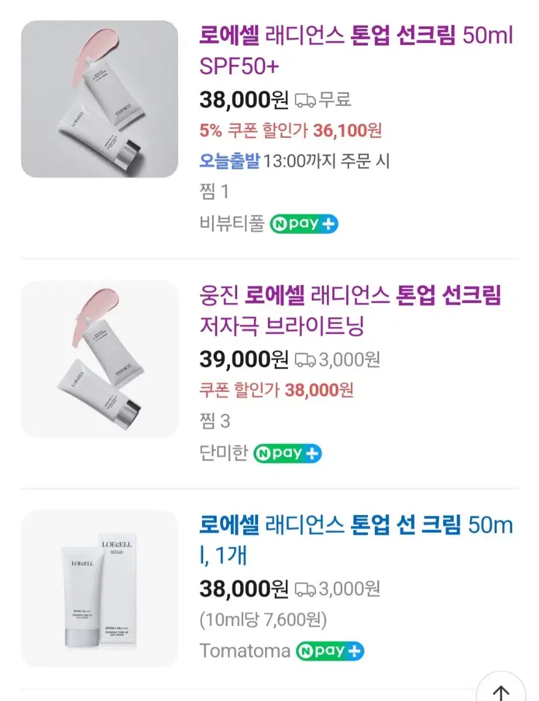Image resolution: width=539 pixels, height=701 pixels.
Task: Tap the truck icon in the Tomatoma listing
Action: point(305,589)
